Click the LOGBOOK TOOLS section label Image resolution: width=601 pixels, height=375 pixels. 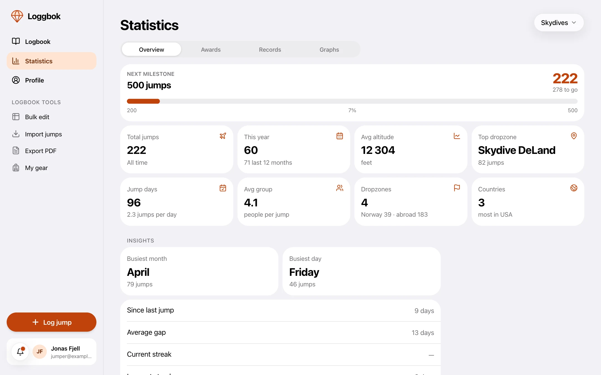point(36,102)
